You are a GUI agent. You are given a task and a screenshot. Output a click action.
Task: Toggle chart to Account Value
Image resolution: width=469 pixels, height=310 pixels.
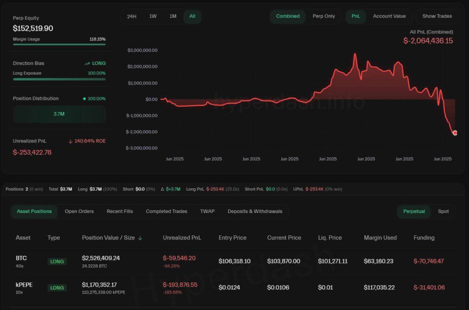tap(389, 16)
